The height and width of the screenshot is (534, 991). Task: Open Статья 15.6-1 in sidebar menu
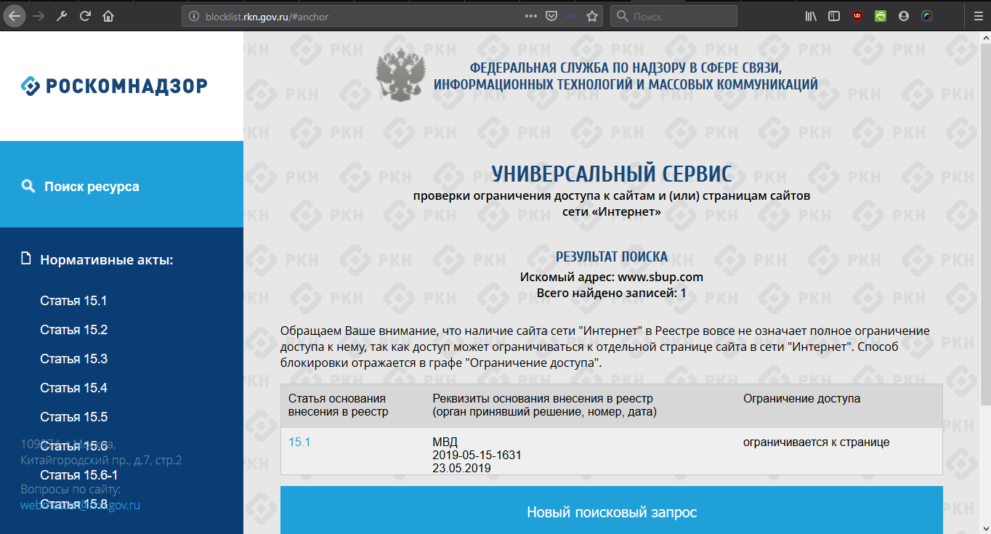click(78, 475)
